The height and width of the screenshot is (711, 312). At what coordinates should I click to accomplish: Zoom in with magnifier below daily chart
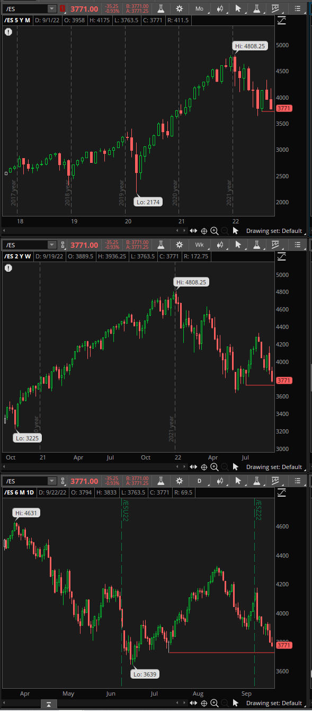click(214, 703)
